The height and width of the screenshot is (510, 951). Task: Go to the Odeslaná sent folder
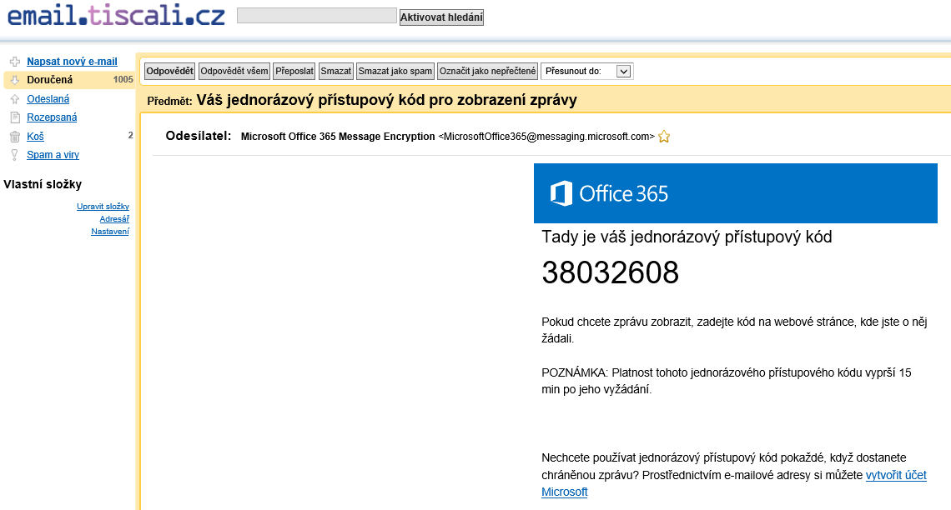click(x=48, y=99)
